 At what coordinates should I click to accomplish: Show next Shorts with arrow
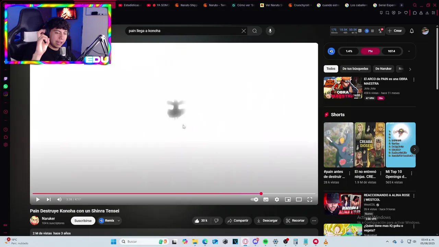tap(414, 150)
